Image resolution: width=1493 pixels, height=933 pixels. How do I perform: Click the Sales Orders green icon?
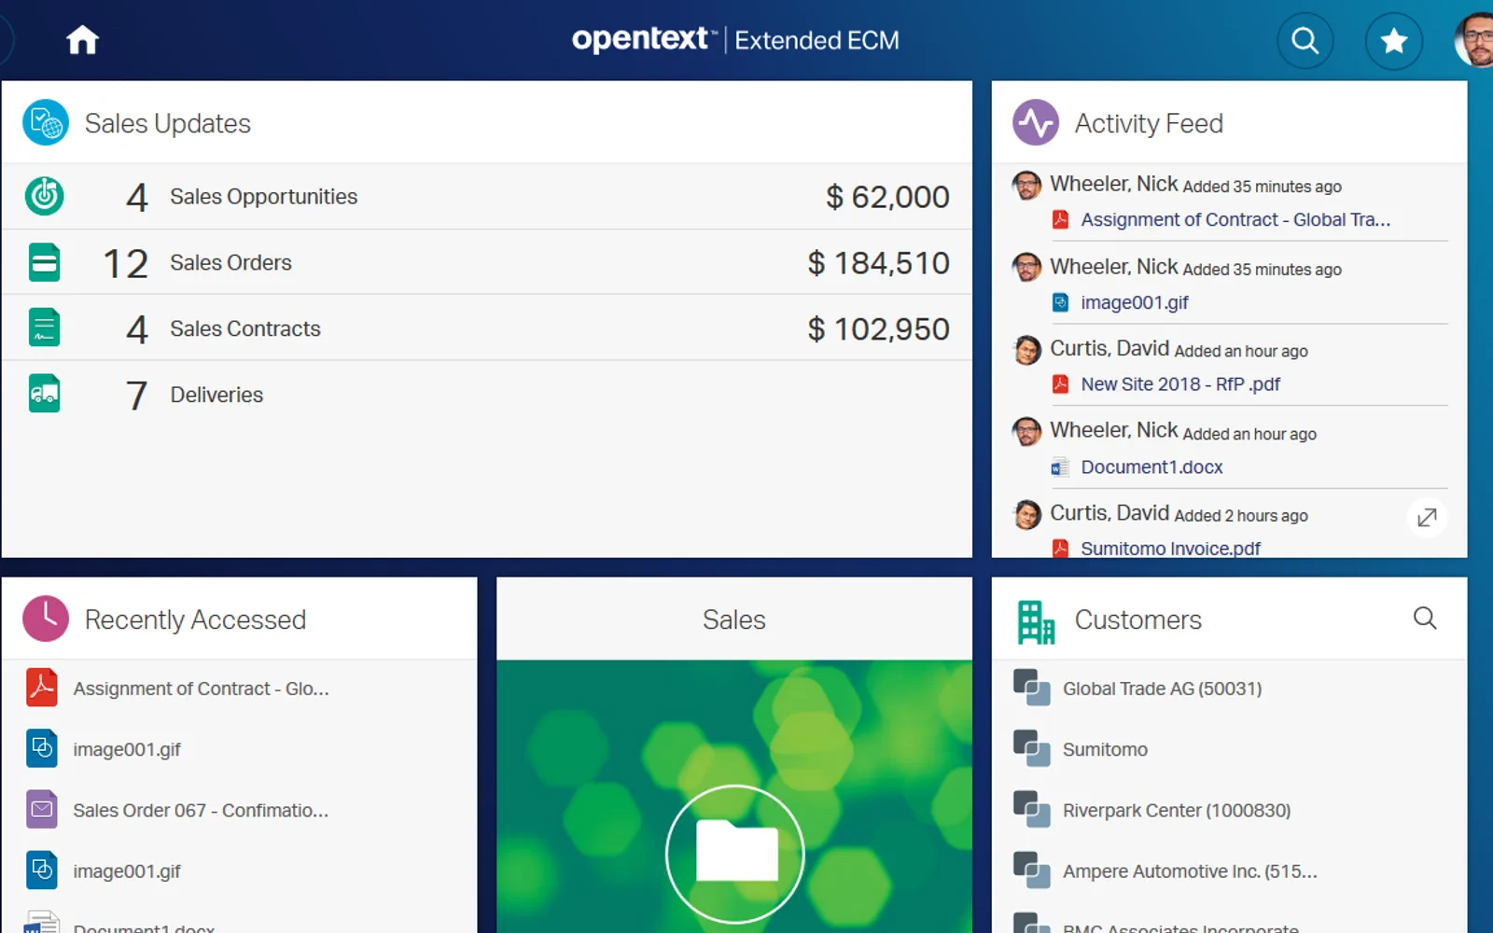coord(44,262)
